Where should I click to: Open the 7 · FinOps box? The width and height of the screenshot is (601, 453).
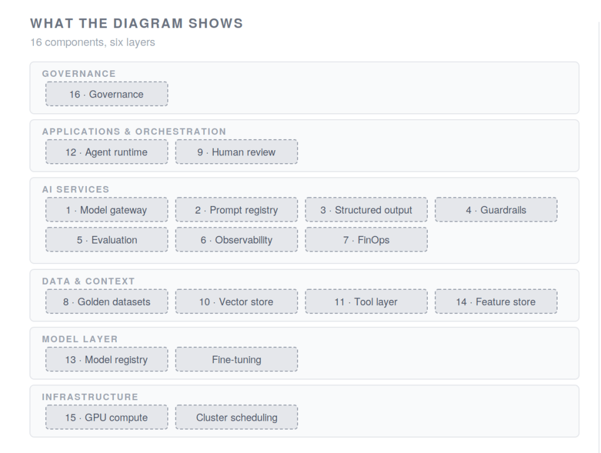point(366,239)
